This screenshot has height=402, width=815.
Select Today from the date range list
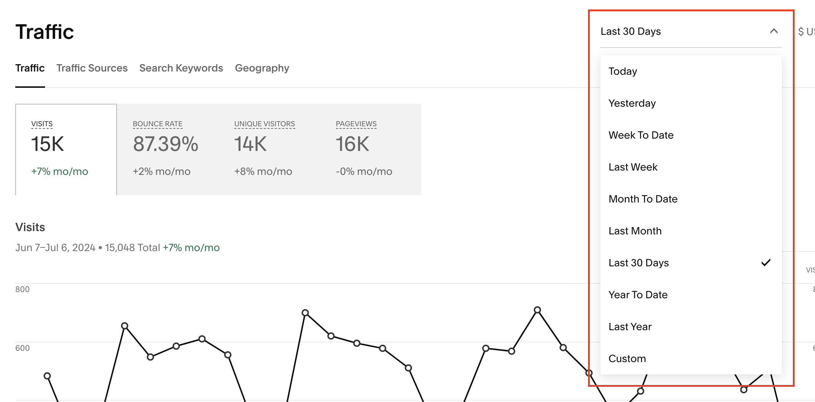691,71
